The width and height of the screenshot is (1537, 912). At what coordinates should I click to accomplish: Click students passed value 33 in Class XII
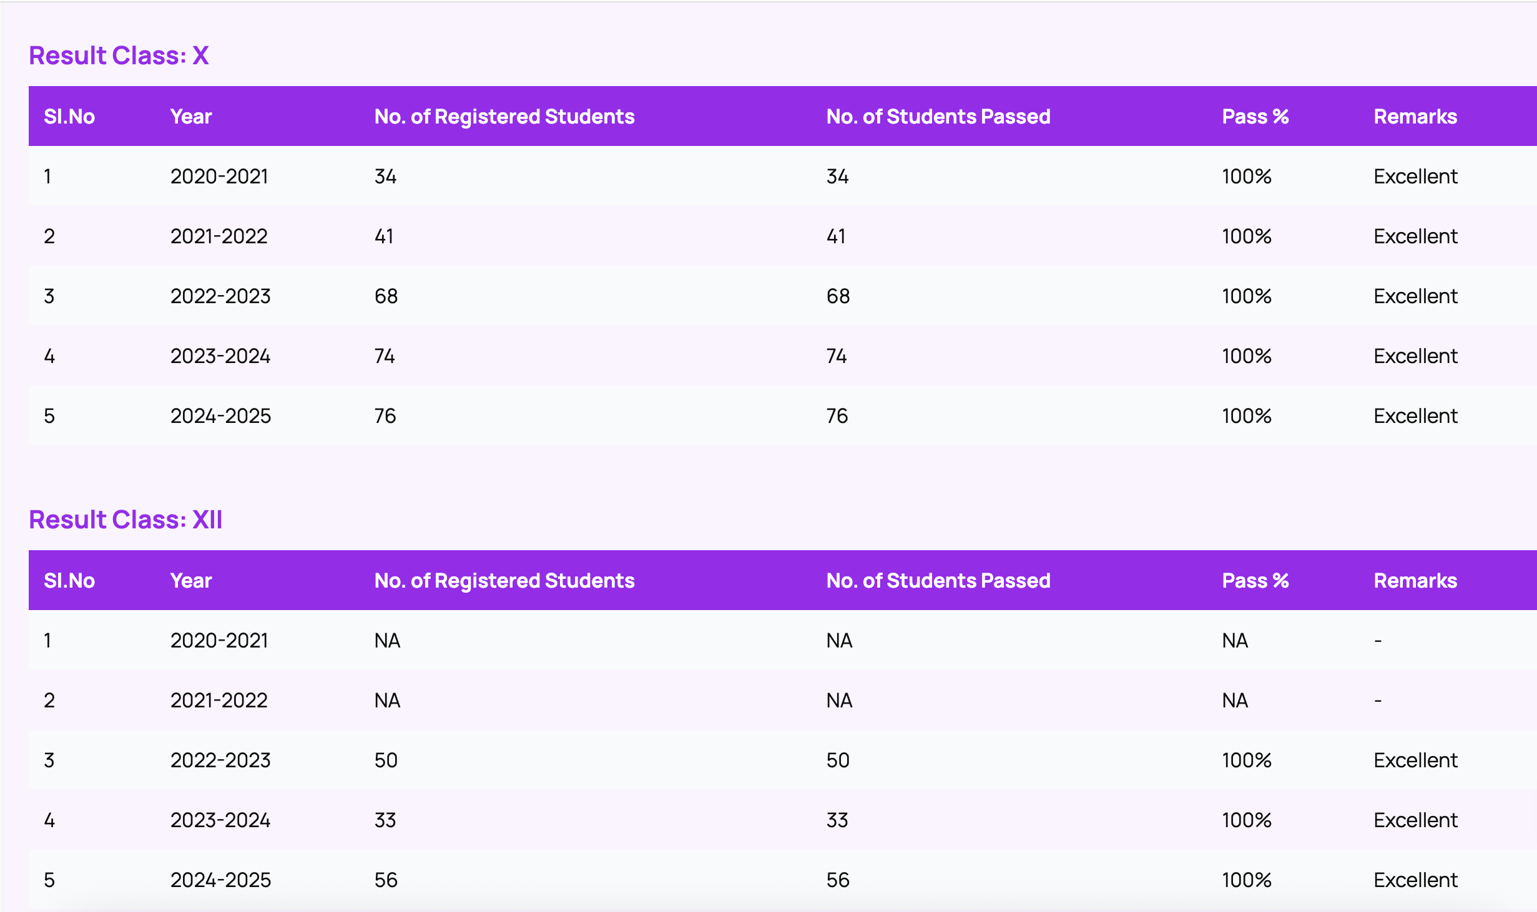837,820
